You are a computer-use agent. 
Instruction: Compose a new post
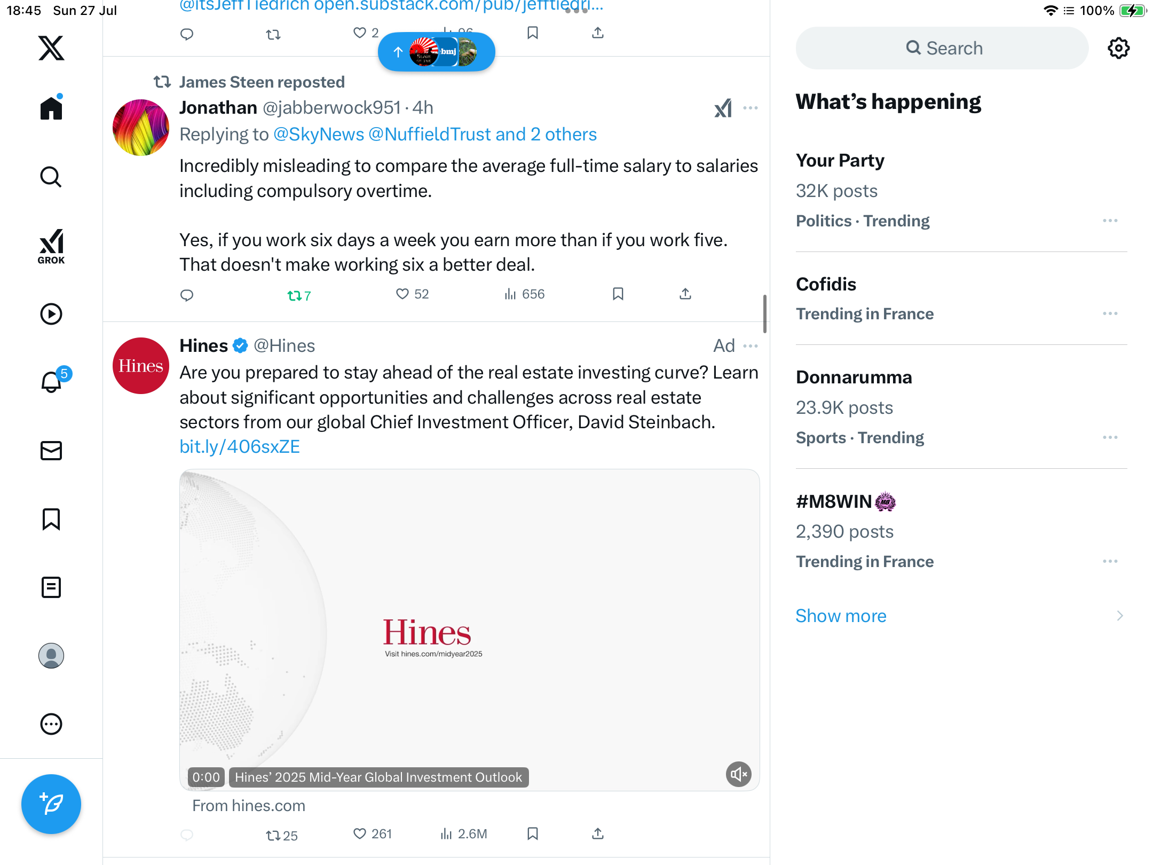[x=51, y=804]
